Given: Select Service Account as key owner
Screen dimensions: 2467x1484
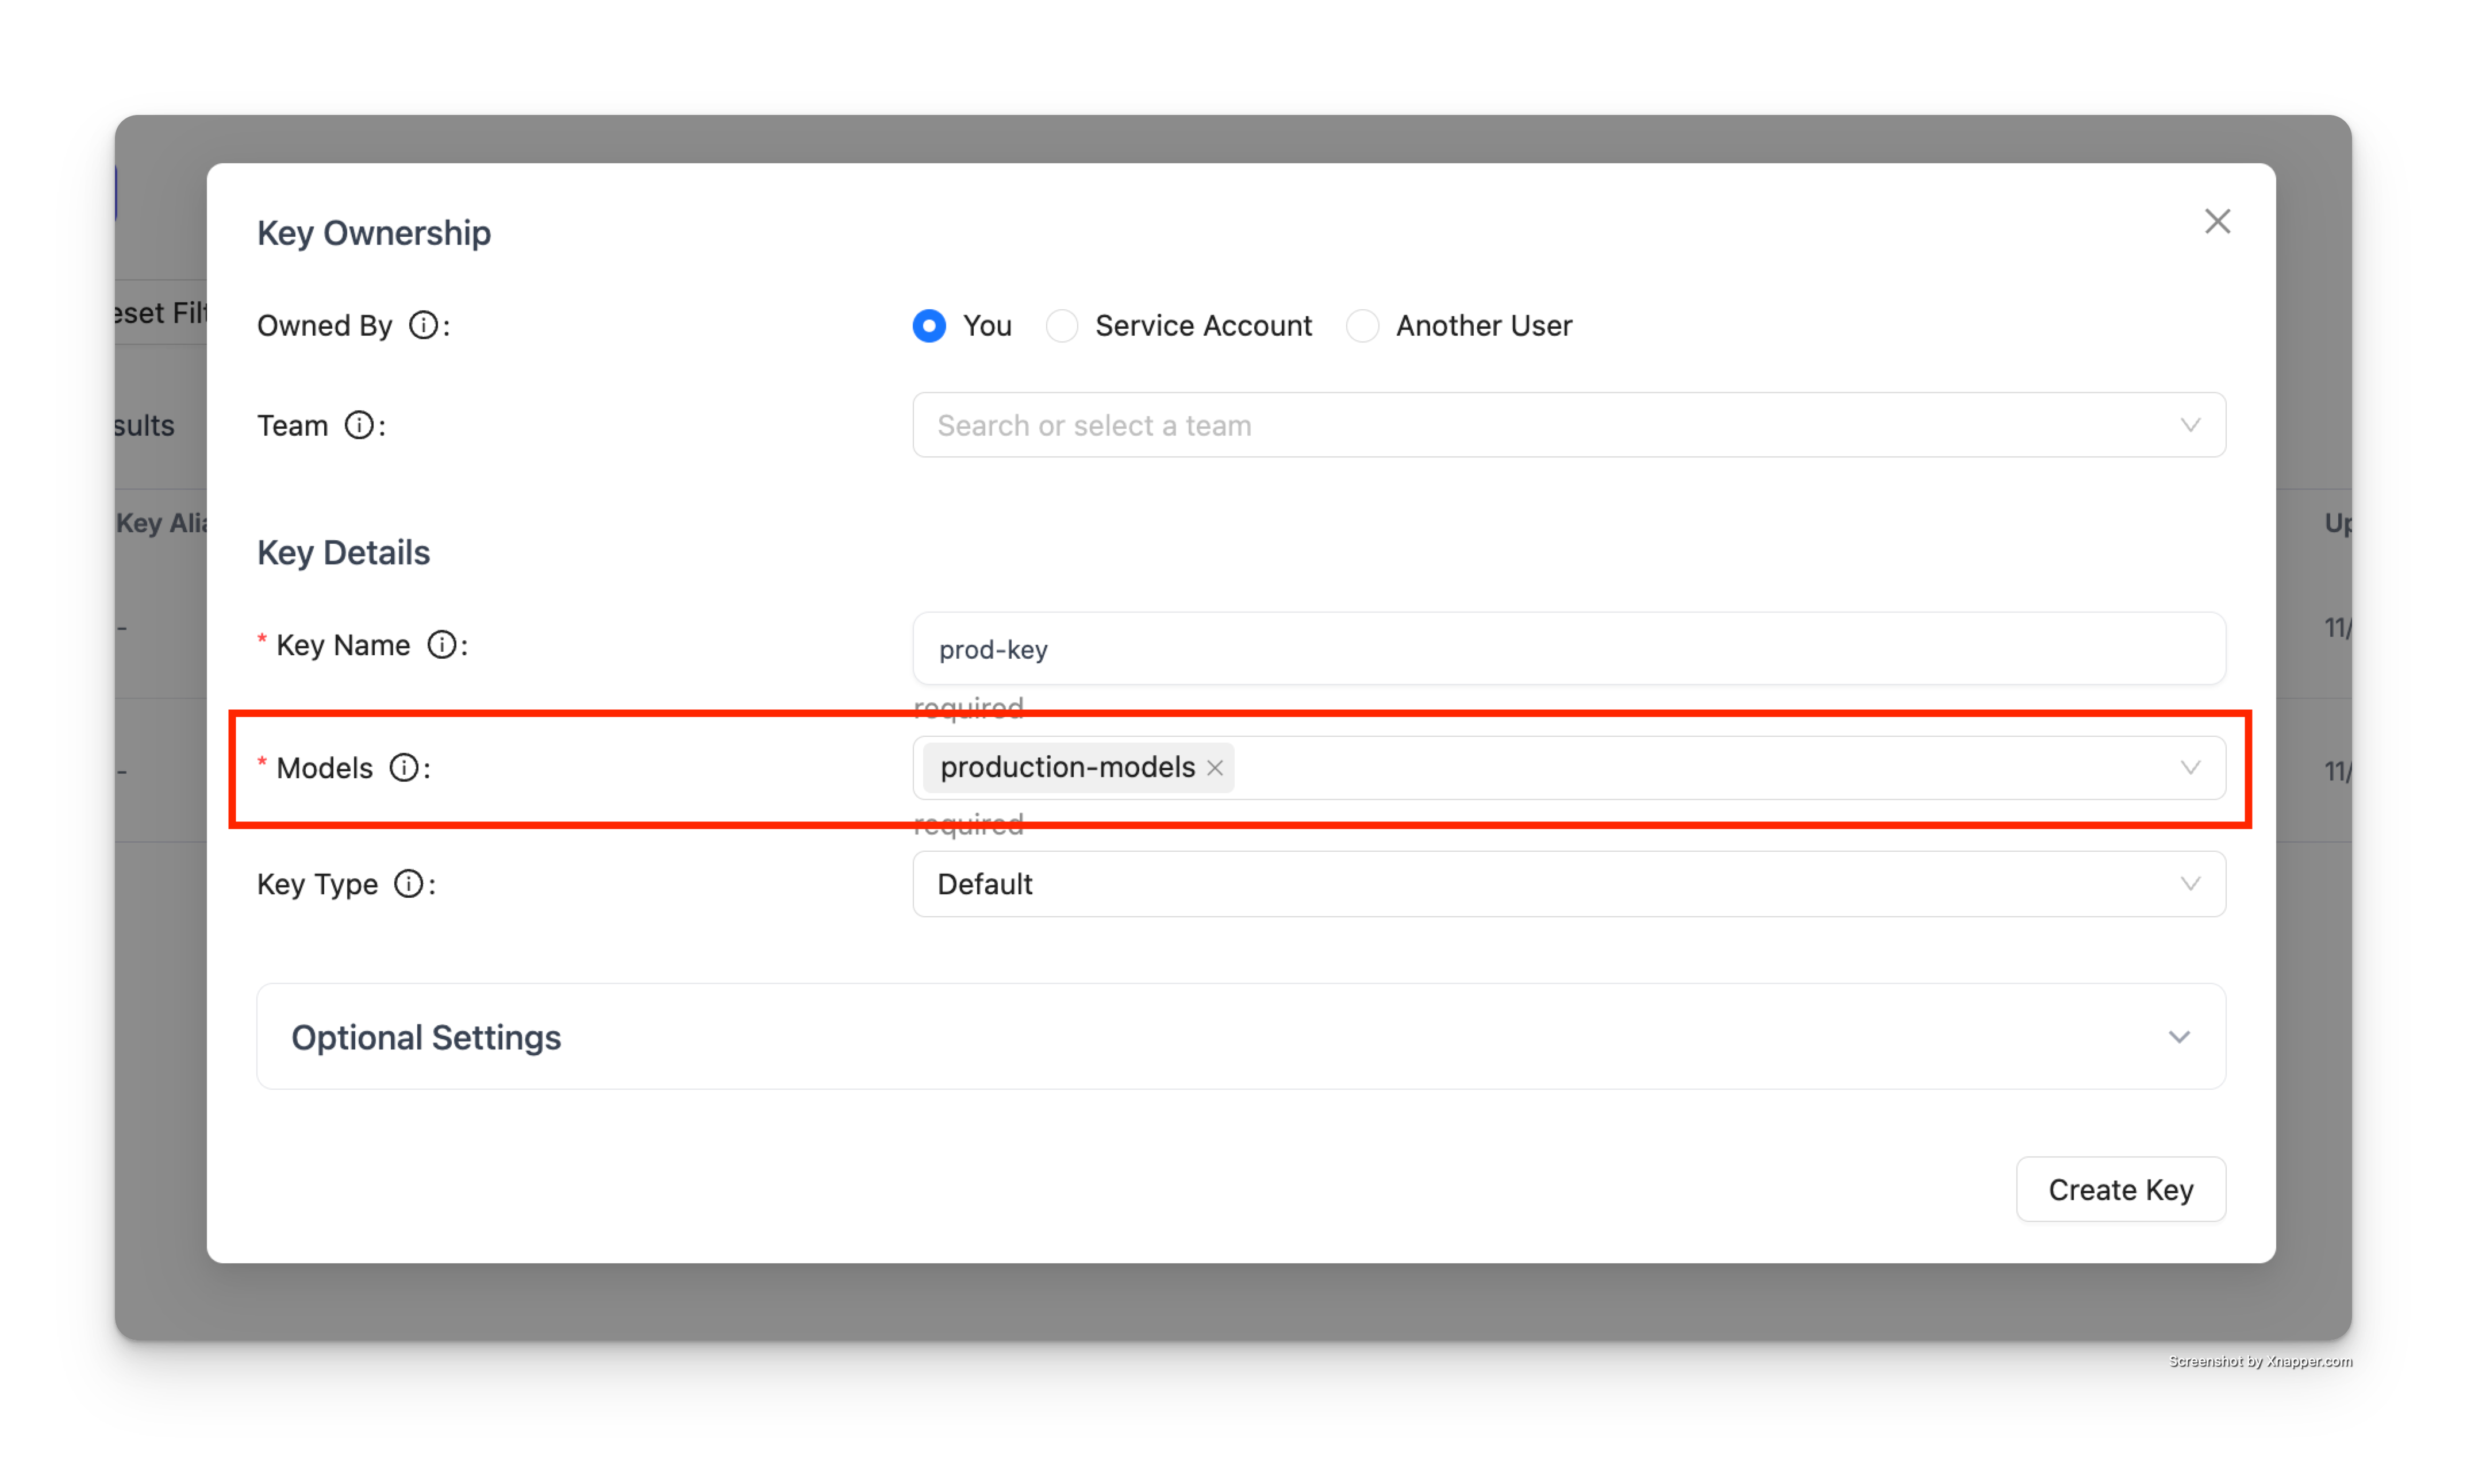Looking at the screenshot, I should coord(1062,325).
